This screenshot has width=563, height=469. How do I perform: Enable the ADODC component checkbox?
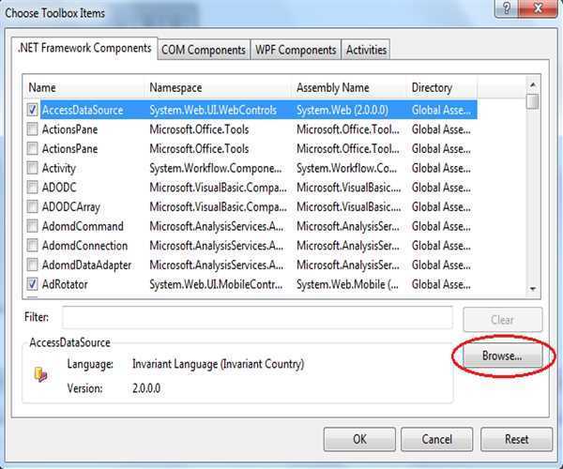point(33,188)
